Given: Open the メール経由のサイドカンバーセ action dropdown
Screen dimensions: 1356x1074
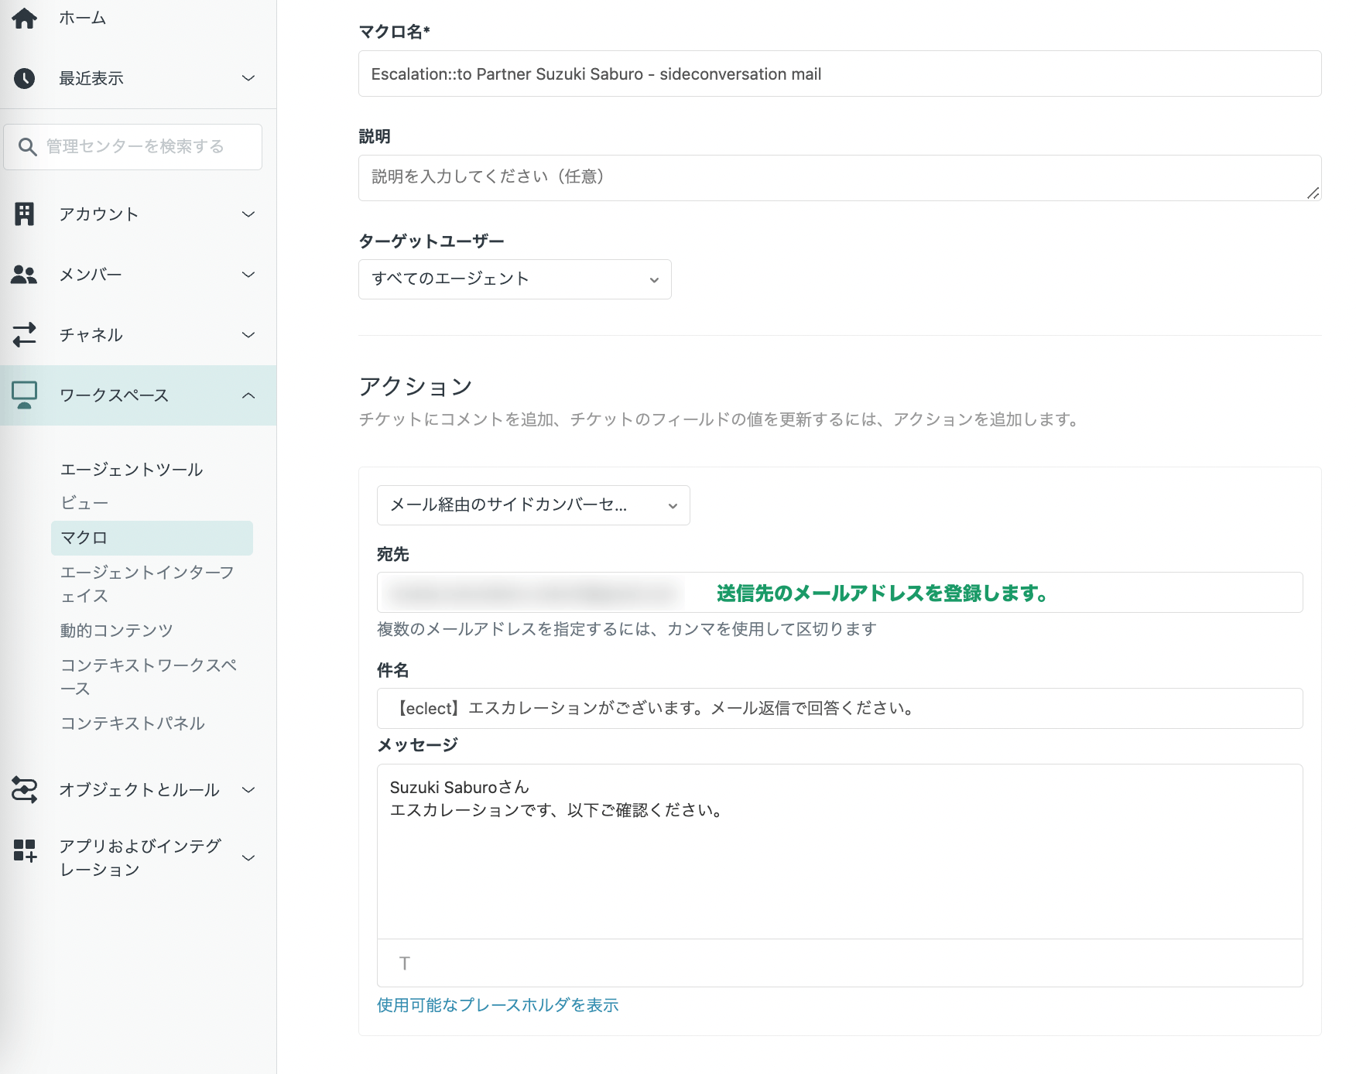Looking at the screenshot, I should [x=533, y=505].
